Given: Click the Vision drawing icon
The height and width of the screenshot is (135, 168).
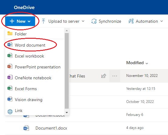Looking at the screenshot, I should coord(10,99).
